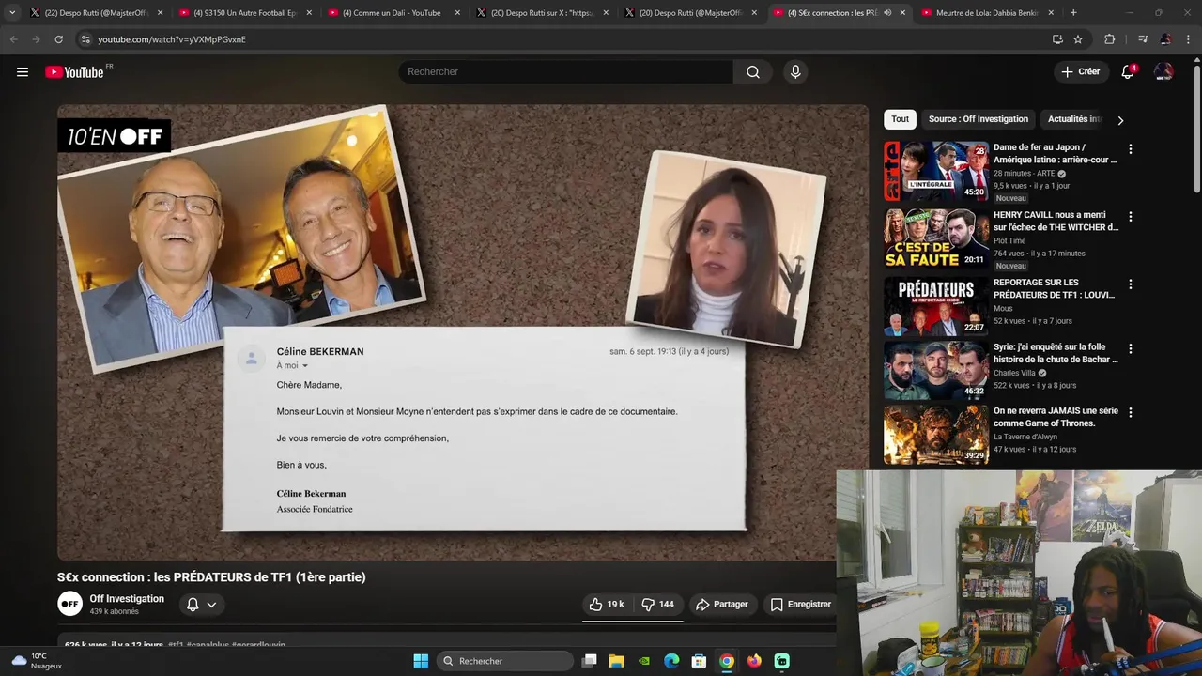Switch to the Comme un Dali - YouTube tab

(x=393, y=13)
